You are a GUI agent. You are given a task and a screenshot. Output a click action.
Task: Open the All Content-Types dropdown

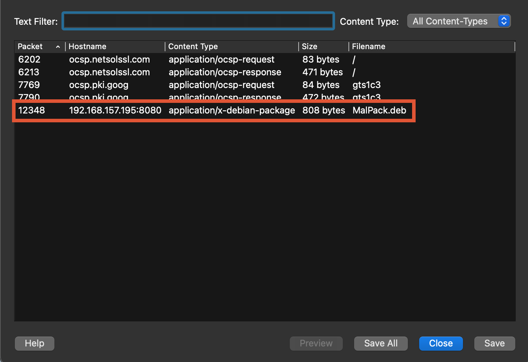coord(459,21)
